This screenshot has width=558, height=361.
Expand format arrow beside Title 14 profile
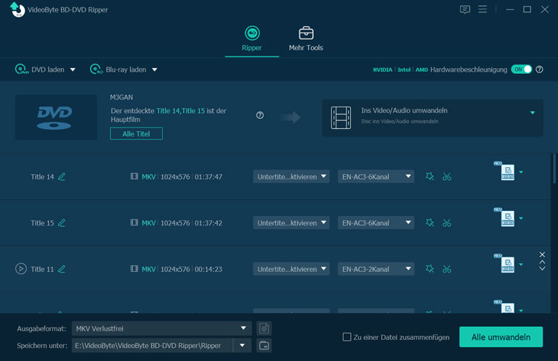click(521, 172)
